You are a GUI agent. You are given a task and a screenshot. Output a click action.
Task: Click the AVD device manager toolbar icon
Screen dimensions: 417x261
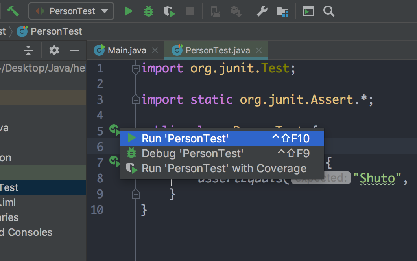click(x=215, y=11)
